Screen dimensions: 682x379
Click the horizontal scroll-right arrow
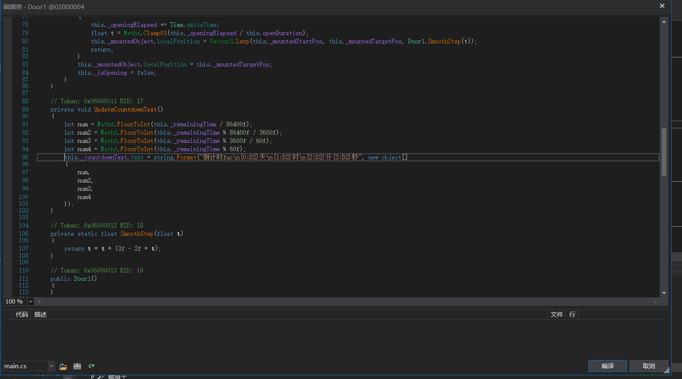tap(656, 302)
